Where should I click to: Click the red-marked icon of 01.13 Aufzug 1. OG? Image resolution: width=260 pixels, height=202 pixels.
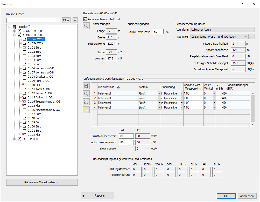point(24,97)
